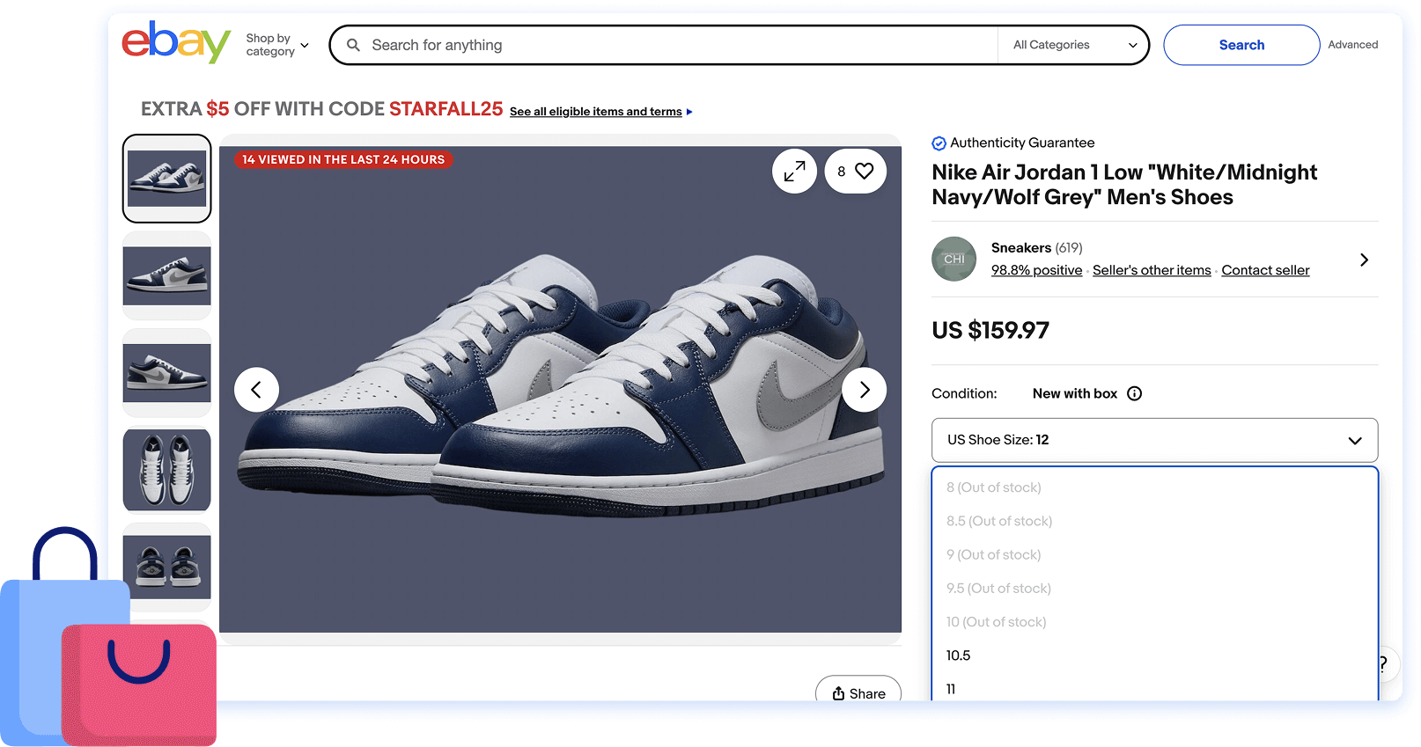Open the Sneakers seller avatar

tap(953, 260)
